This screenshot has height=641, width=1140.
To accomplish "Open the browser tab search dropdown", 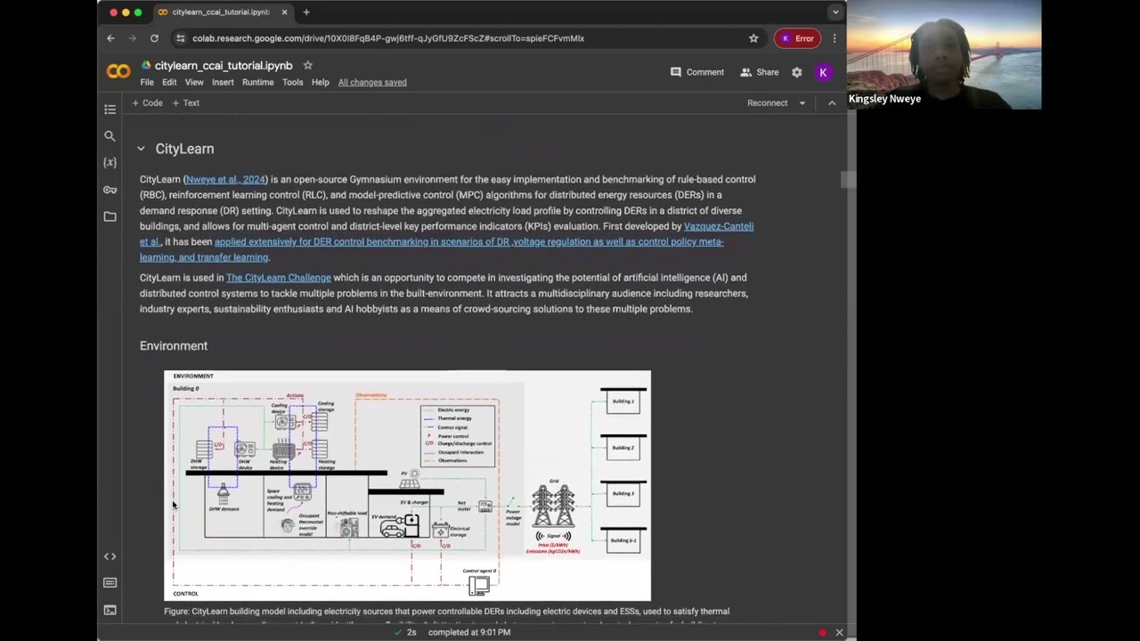I will [x=835, y=12].
